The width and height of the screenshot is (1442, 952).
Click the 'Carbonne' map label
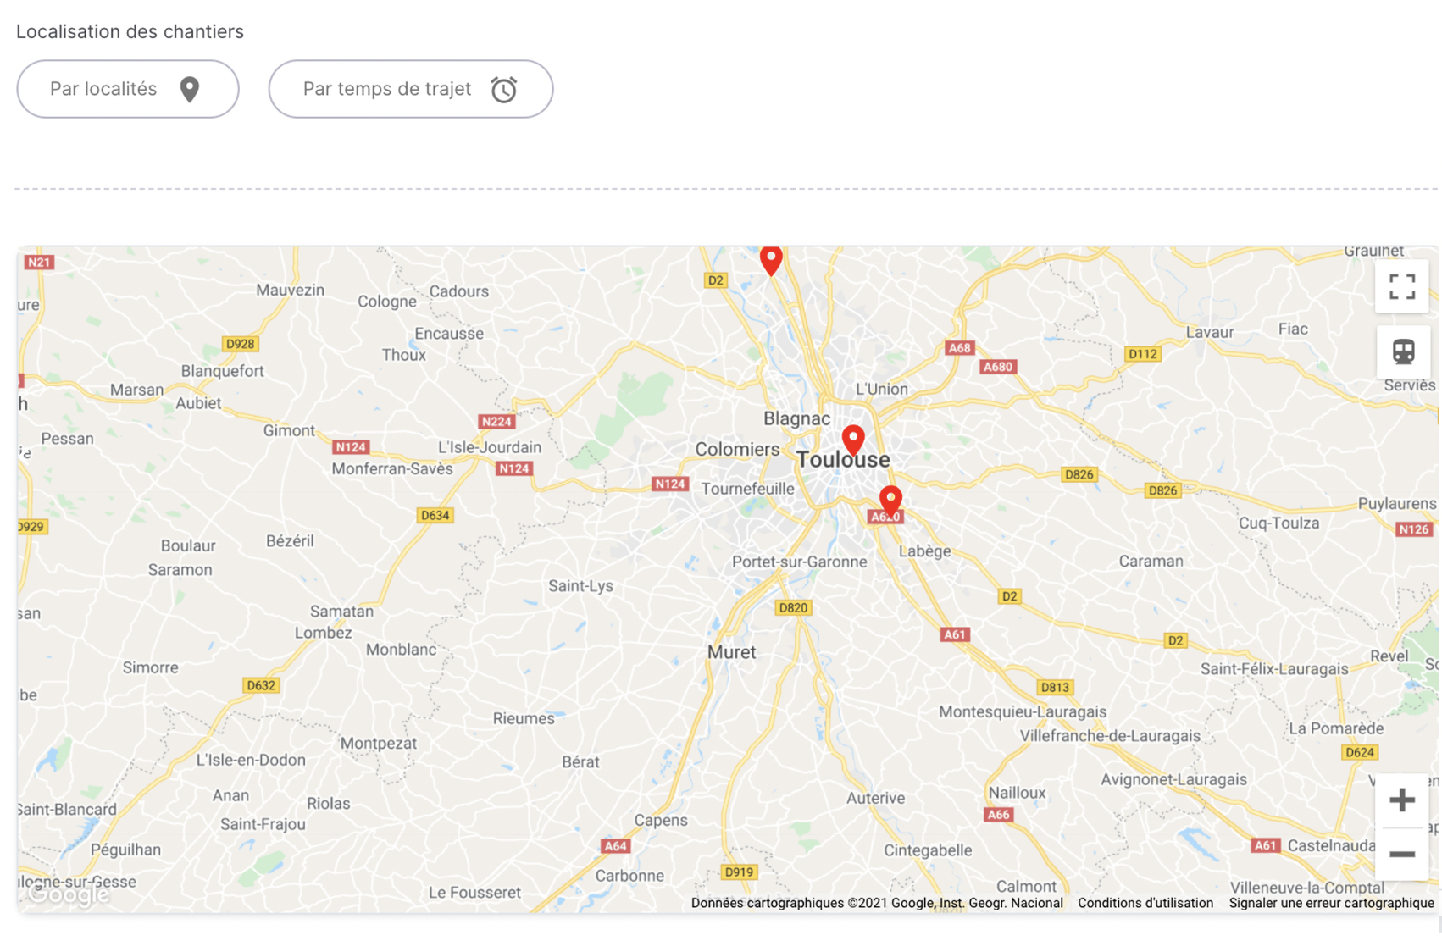pyautogui.click(x=629, y=876)
